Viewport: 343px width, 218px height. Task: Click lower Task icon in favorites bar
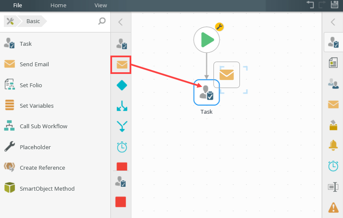pyautogui.click(x=121, y=182)
